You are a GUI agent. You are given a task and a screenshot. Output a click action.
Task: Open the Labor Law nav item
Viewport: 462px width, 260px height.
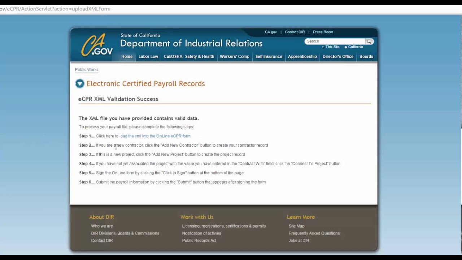[x=148, y=57]
